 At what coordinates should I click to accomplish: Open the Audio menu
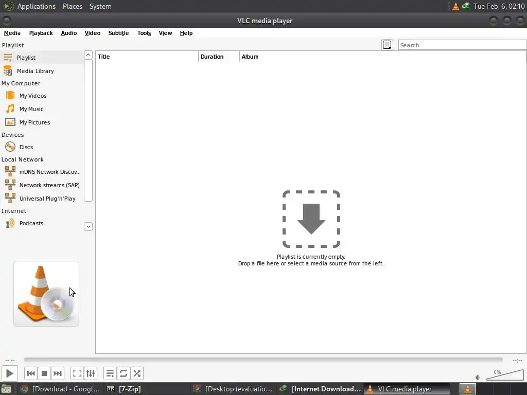point(69,33)
